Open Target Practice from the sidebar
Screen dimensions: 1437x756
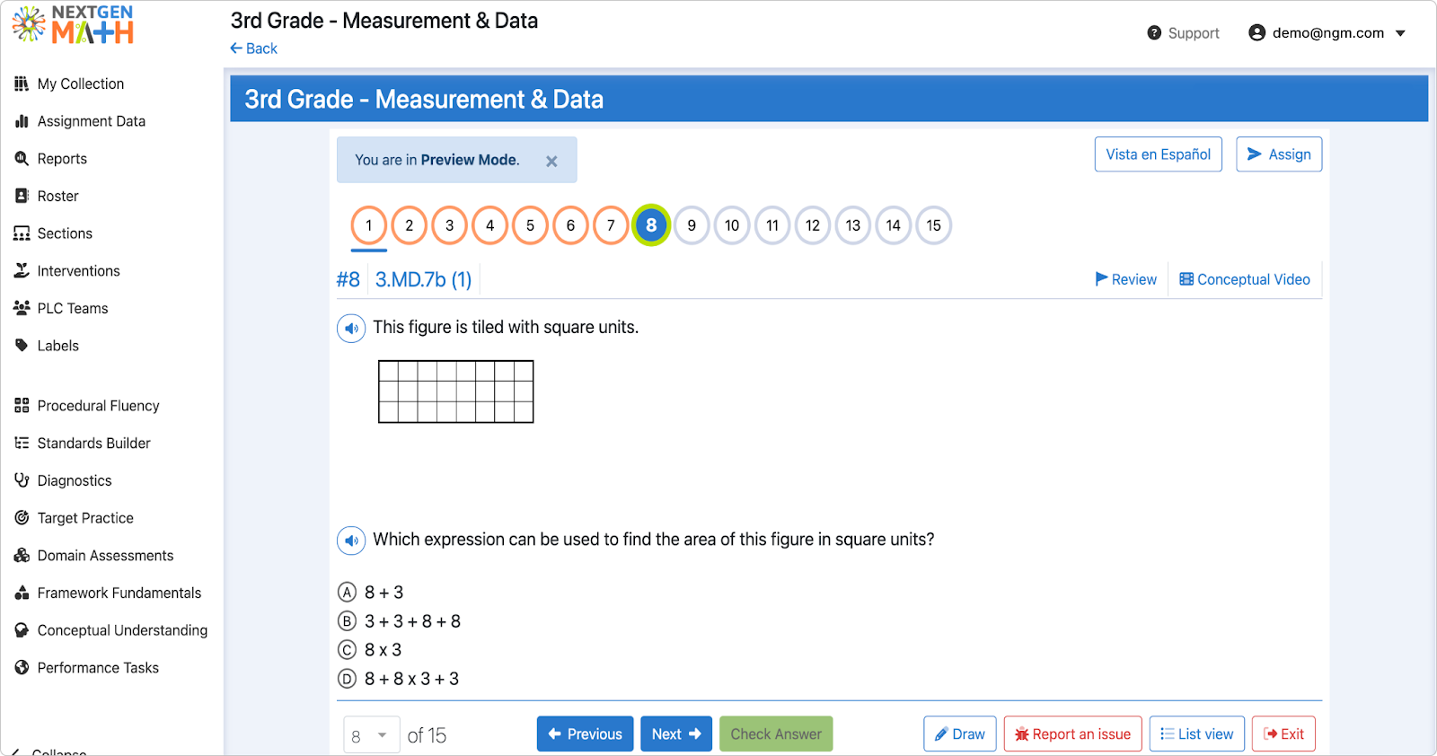coord(84,517)
